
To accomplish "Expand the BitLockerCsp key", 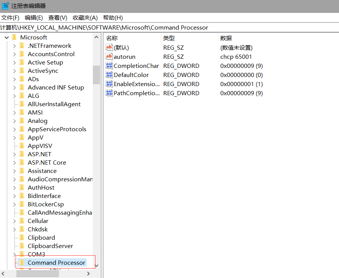I will 14,204.
